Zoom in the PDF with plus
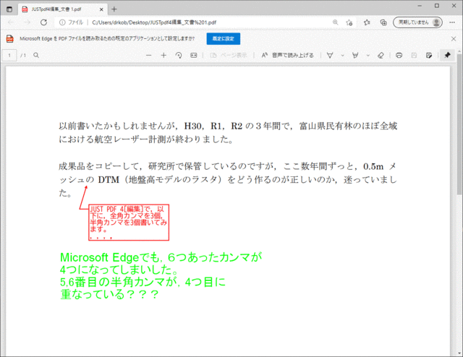The height and width of the screenshot is (357, 463). [x=163, y=55]
